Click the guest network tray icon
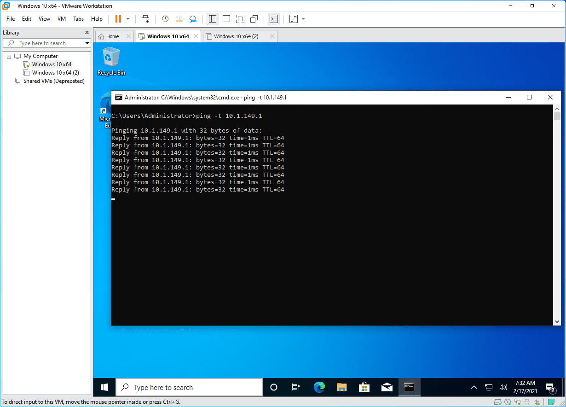566x407 pixels. point(489,387)
